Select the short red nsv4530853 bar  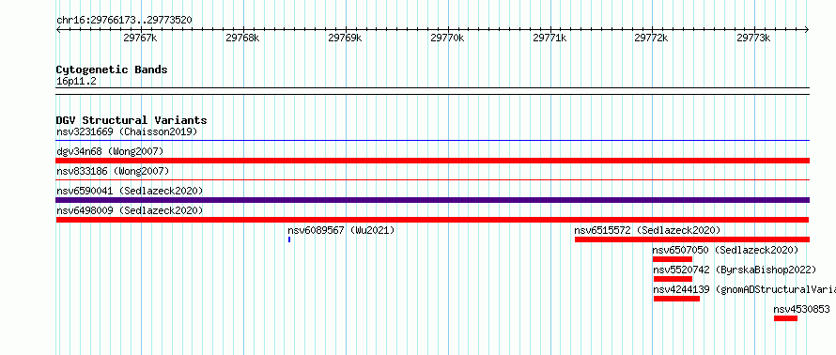tap(786, 318)
